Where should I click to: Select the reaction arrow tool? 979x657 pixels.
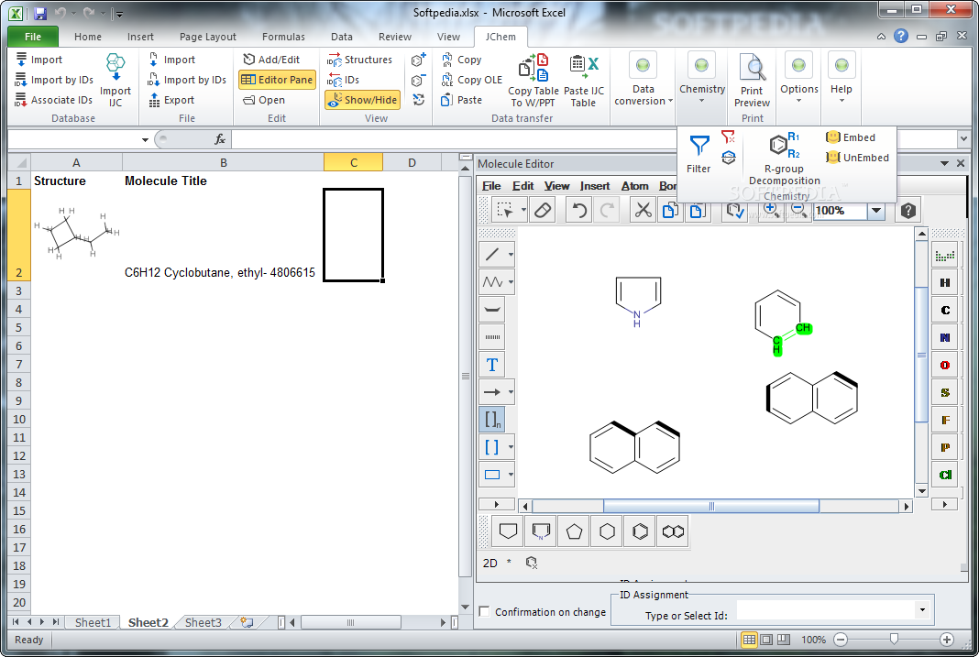click(492, 392)
